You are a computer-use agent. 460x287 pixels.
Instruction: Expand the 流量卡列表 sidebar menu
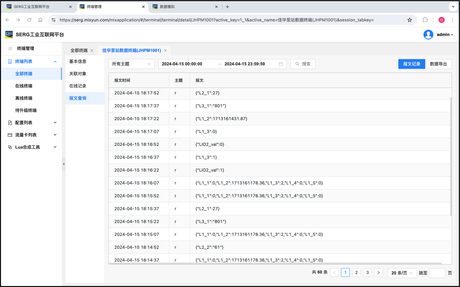pos(31,135)
